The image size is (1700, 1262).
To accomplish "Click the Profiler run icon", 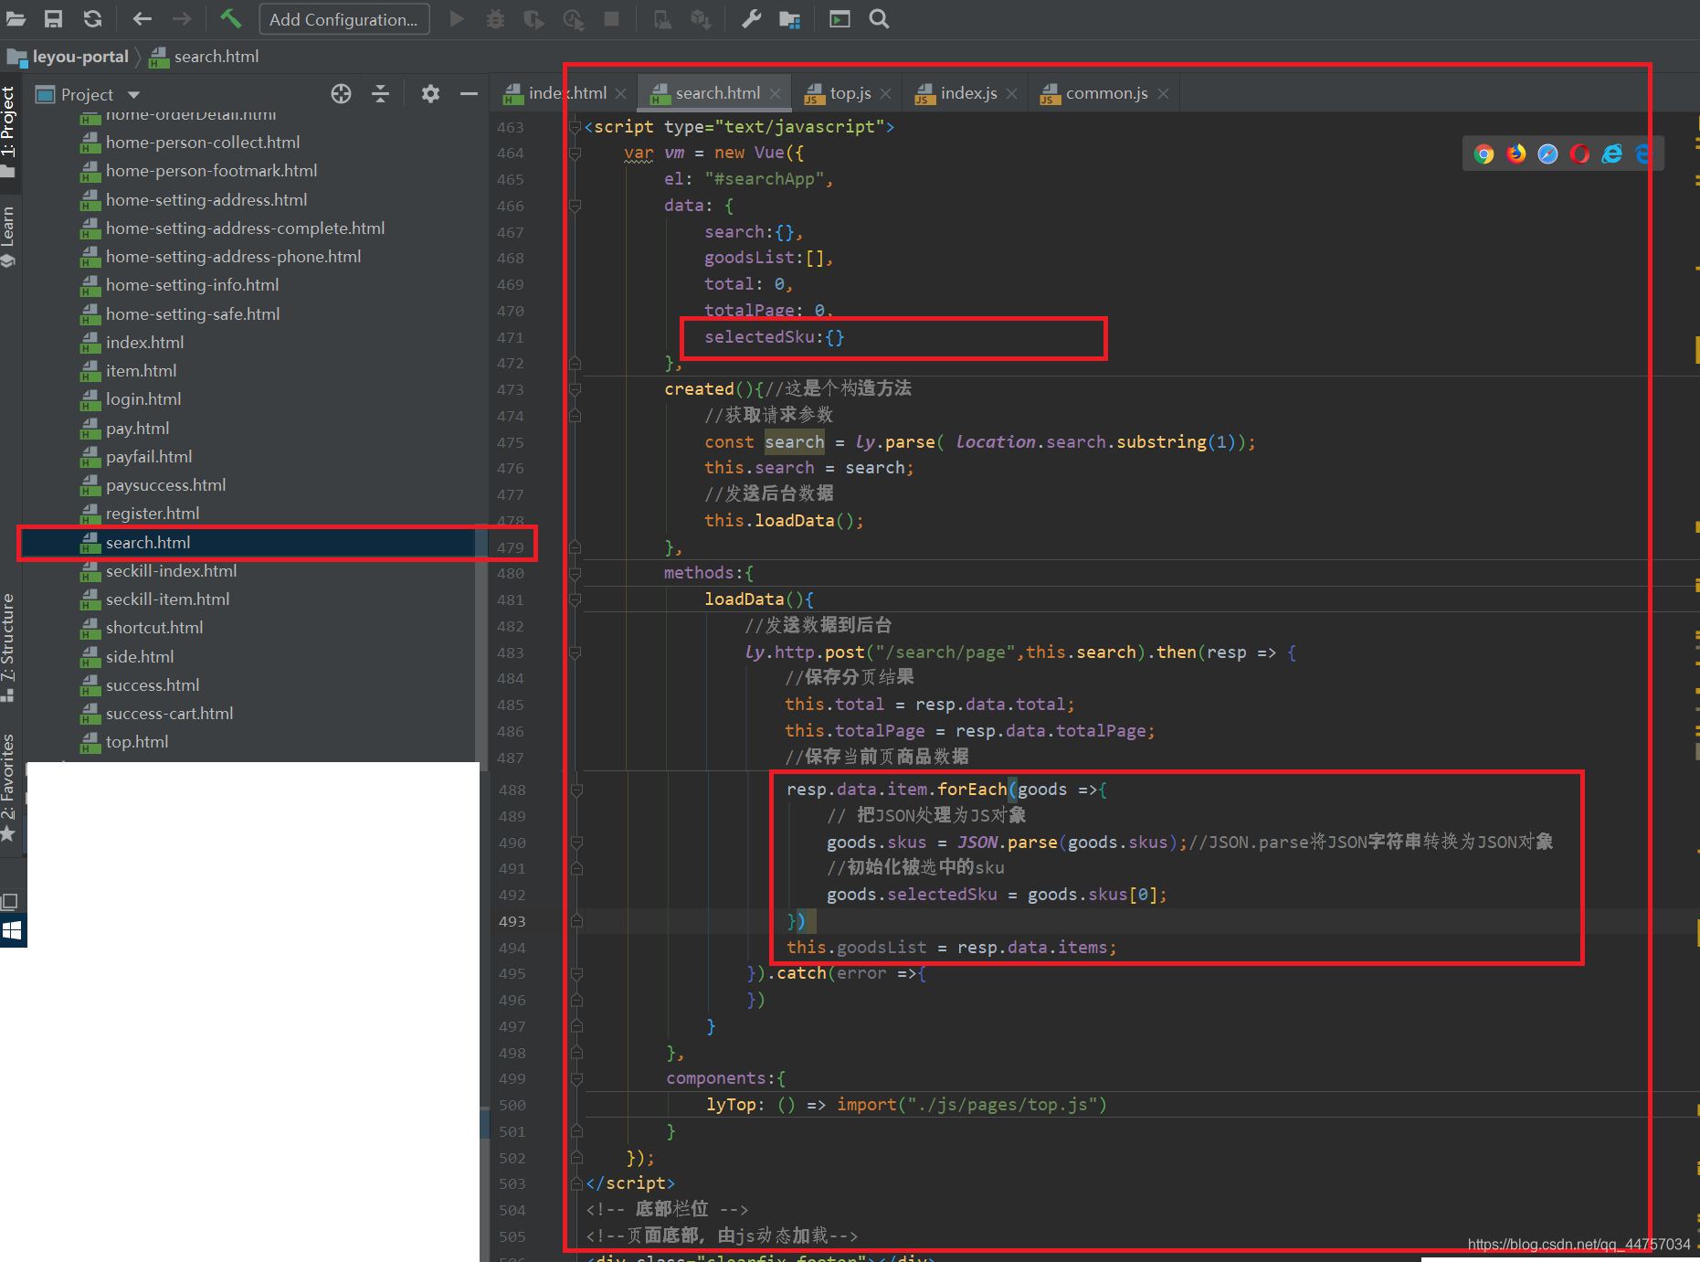I will pos(574,19).
